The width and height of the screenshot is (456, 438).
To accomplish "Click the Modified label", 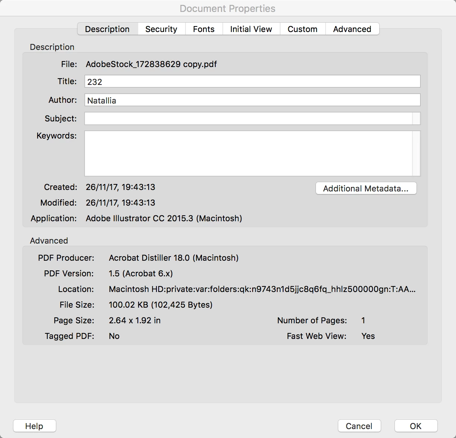I will pyautogui.click(x=58, y=203).
